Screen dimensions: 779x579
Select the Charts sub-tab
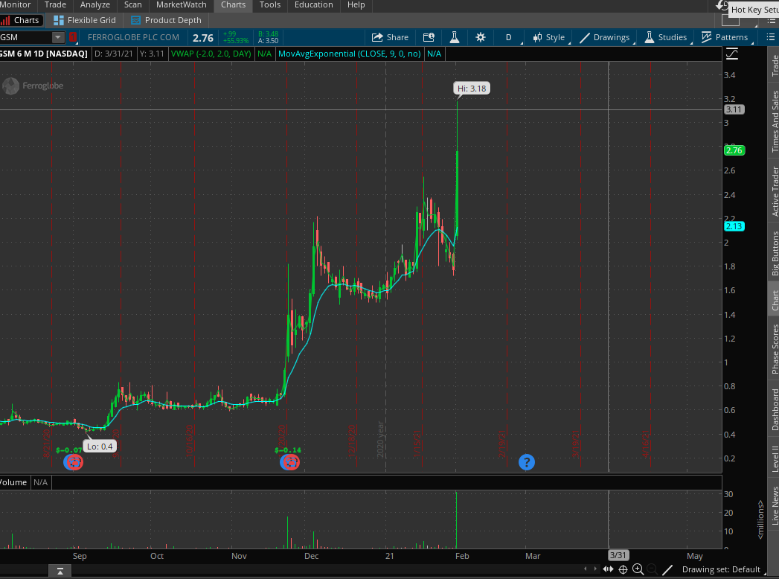pyautogui.click(x=20, y=20)
